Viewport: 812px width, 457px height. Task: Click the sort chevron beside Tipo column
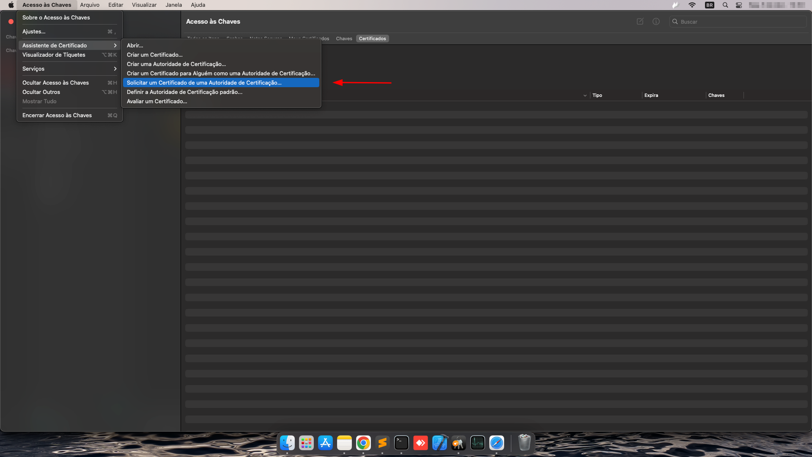click(x=585, y=96)
